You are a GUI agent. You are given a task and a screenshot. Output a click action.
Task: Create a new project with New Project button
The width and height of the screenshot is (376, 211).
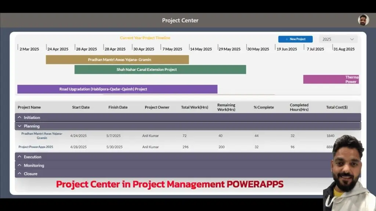click(295, 39)
